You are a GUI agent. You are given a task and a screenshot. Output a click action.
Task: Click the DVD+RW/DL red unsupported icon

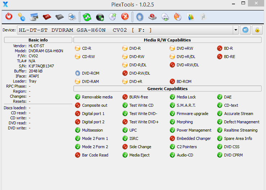172,65
